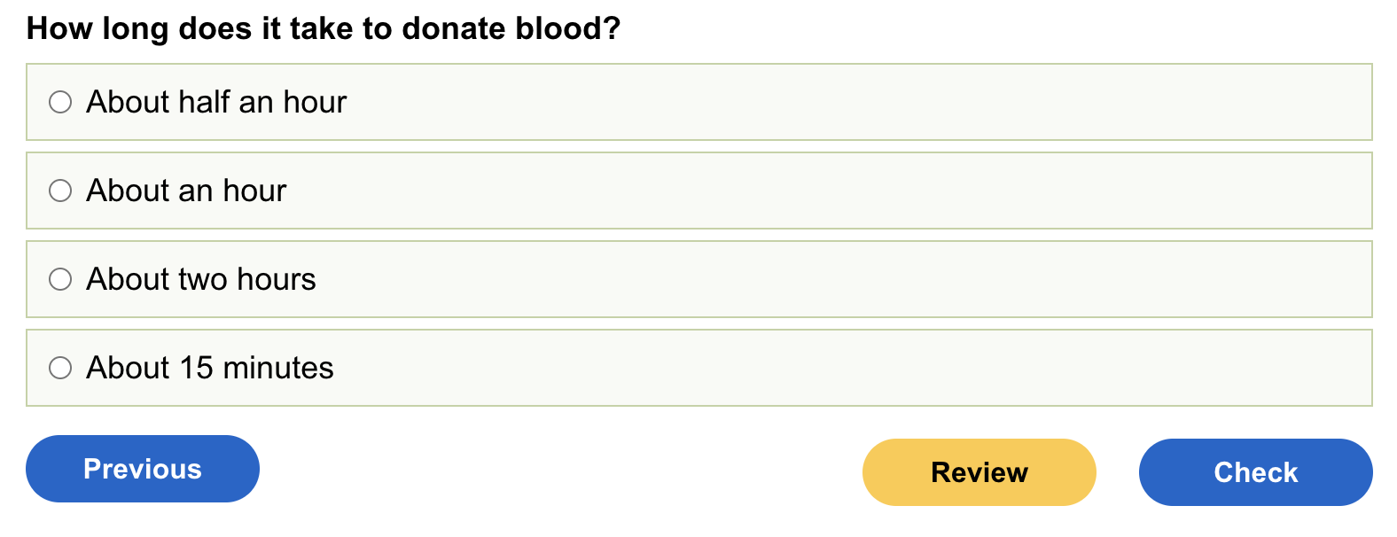Click the 'About 15 minutes' label text

click(210, 368)
